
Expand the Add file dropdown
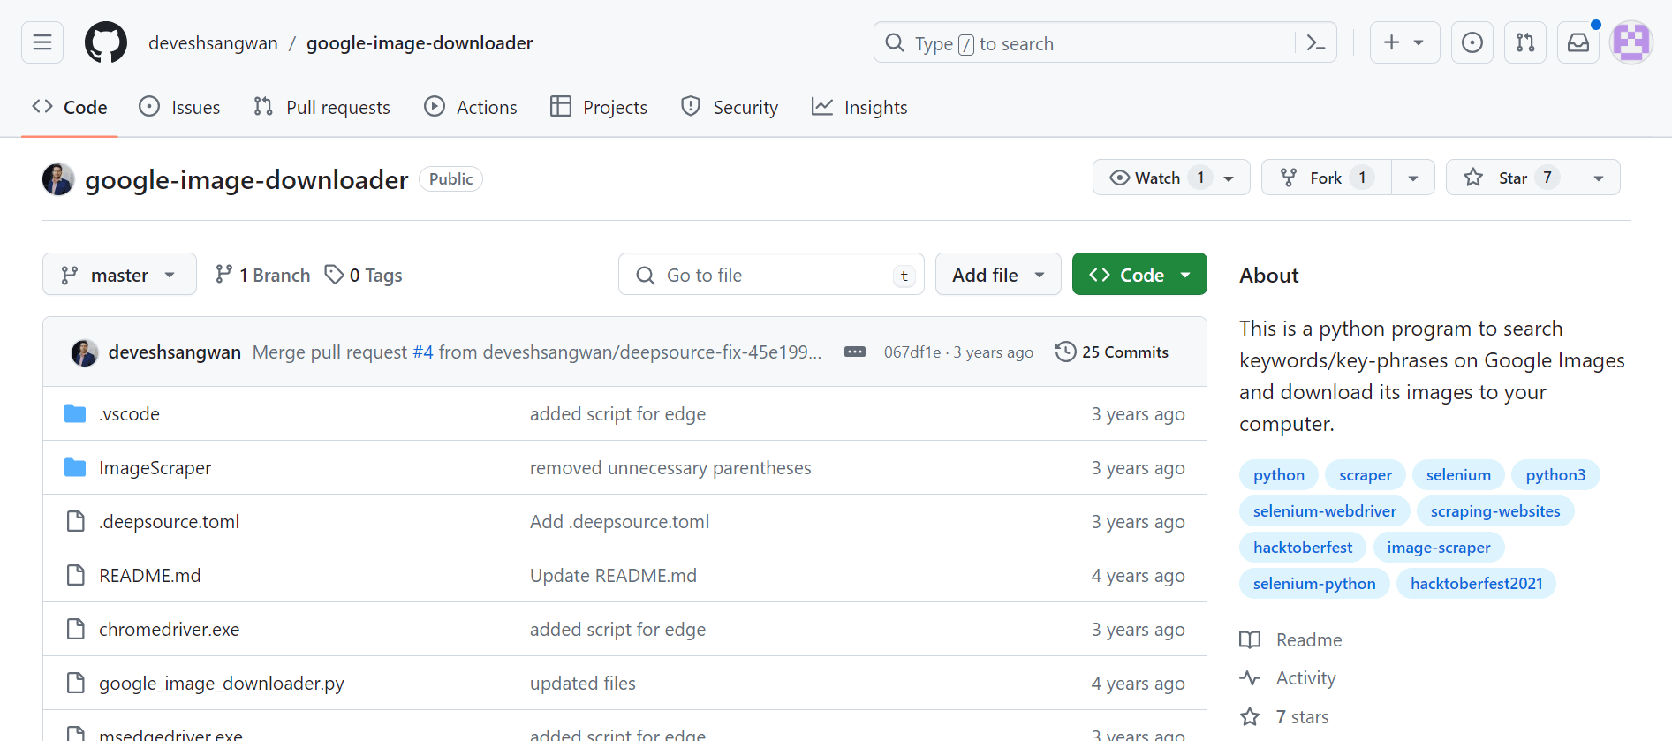pos(998,275)
